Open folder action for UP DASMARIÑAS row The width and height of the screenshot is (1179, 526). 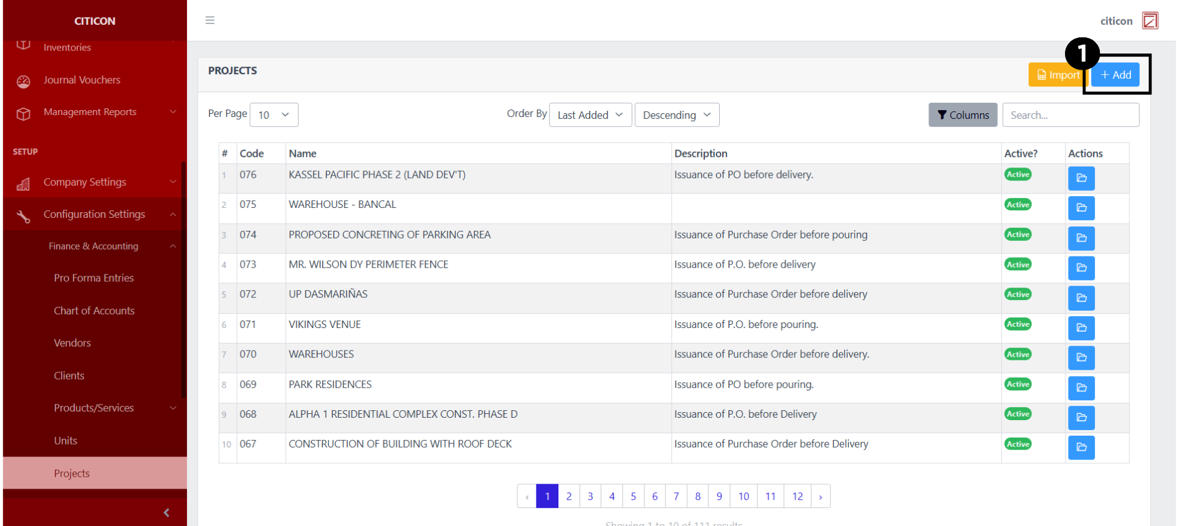tap(1081, 298)
